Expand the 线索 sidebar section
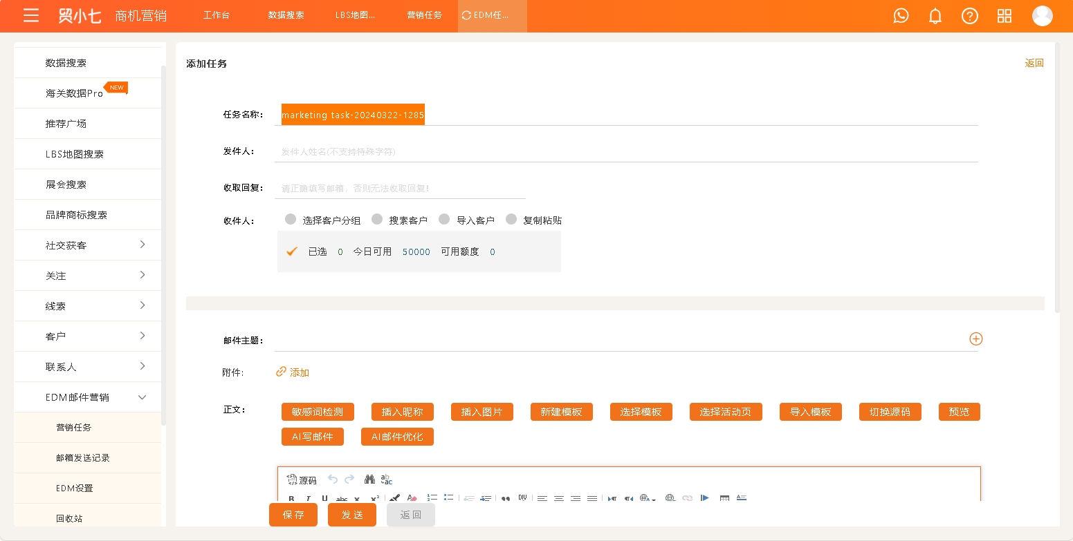This screenshot has width=1073, height=541. tap(143, 305)
